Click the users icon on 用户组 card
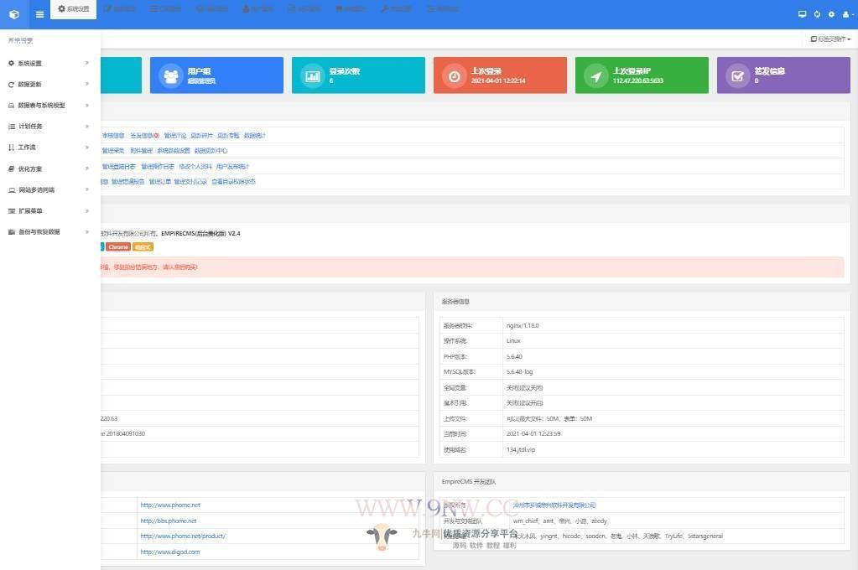858x570 pixels. point(171,76)
